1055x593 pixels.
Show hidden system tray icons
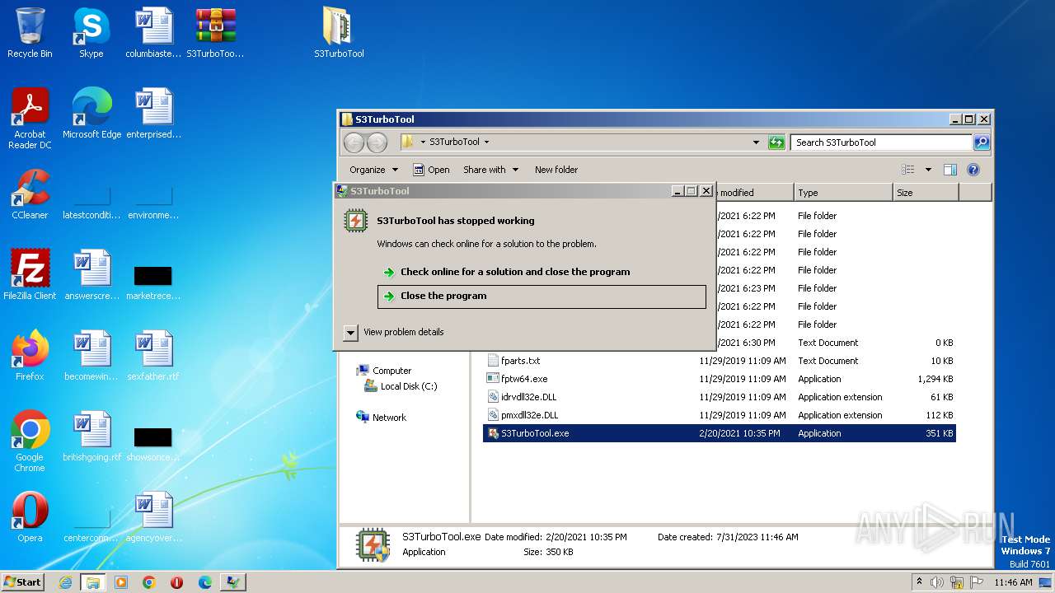(x=919, y=581)
